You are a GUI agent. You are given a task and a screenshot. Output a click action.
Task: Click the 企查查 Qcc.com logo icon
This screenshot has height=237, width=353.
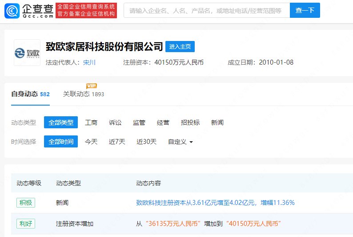tap(12, 11)
